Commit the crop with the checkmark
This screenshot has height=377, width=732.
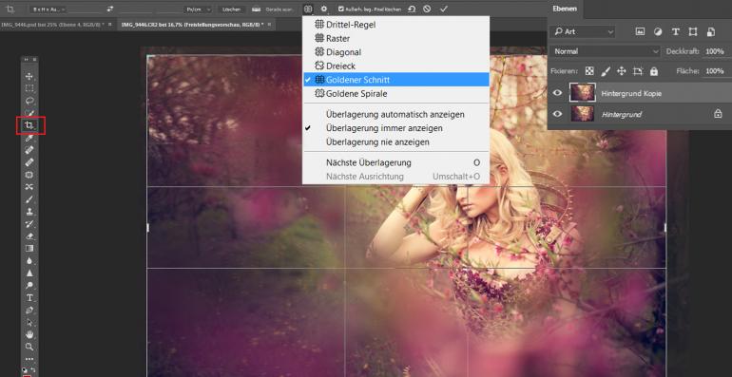[444, 9]
